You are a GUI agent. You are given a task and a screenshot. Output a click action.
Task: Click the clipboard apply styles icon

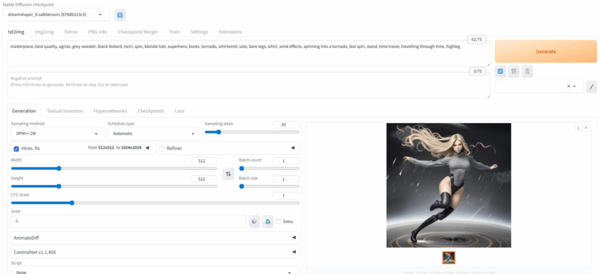click(528, 71)
